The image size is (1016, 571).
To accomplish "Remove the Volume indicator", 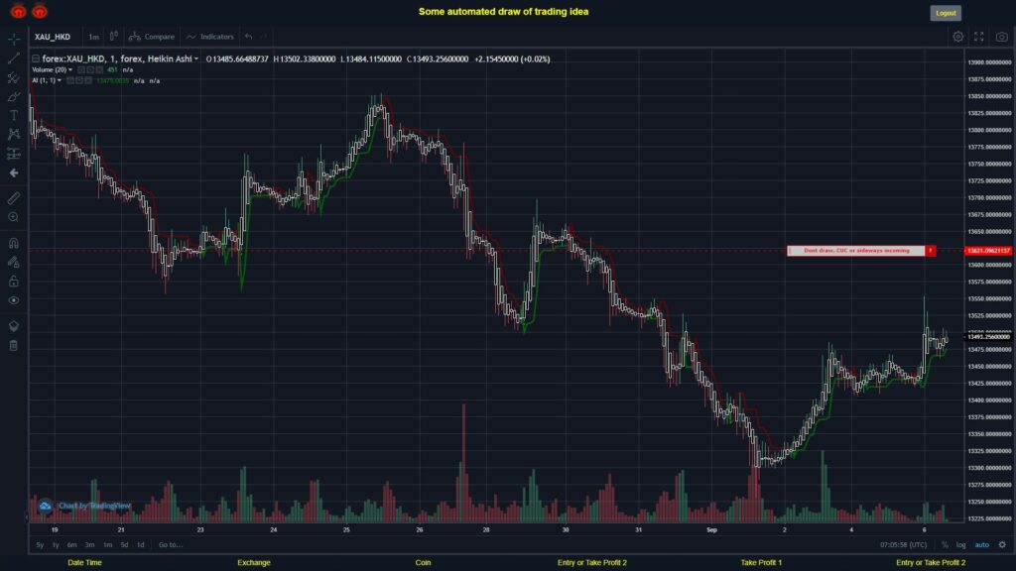I will [x=99, y=70].
